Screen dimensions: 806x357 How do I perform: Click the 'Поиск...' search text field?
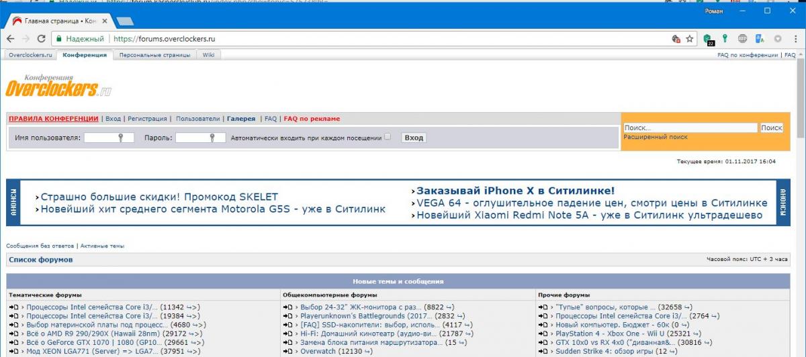pos(690,127)
